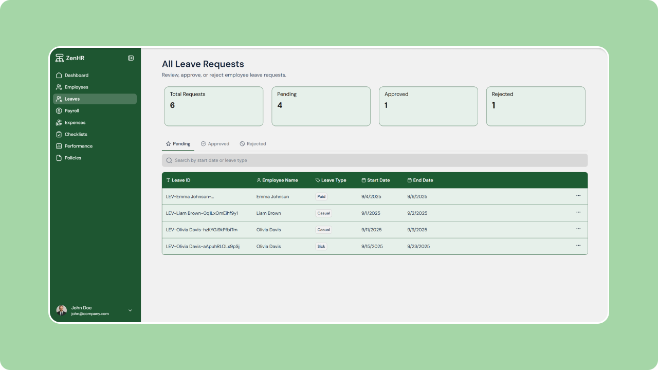Open Dashboard from the sidebar
658x370 pixels.
pos(95,75)
